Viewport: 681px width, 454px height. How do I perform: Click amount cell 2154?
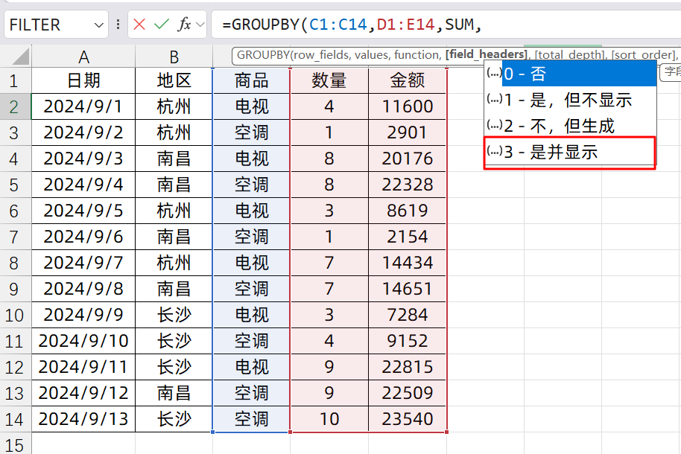(x=408, y=237)
